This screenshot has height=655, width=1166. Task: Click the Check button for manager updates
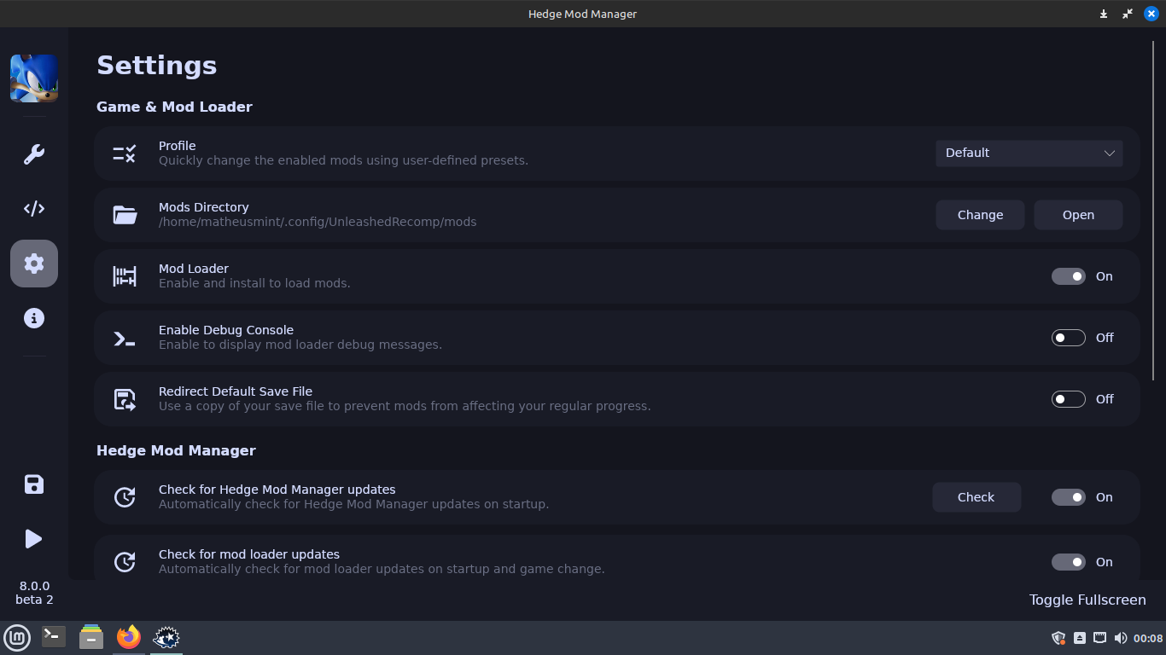pos(977,497)
